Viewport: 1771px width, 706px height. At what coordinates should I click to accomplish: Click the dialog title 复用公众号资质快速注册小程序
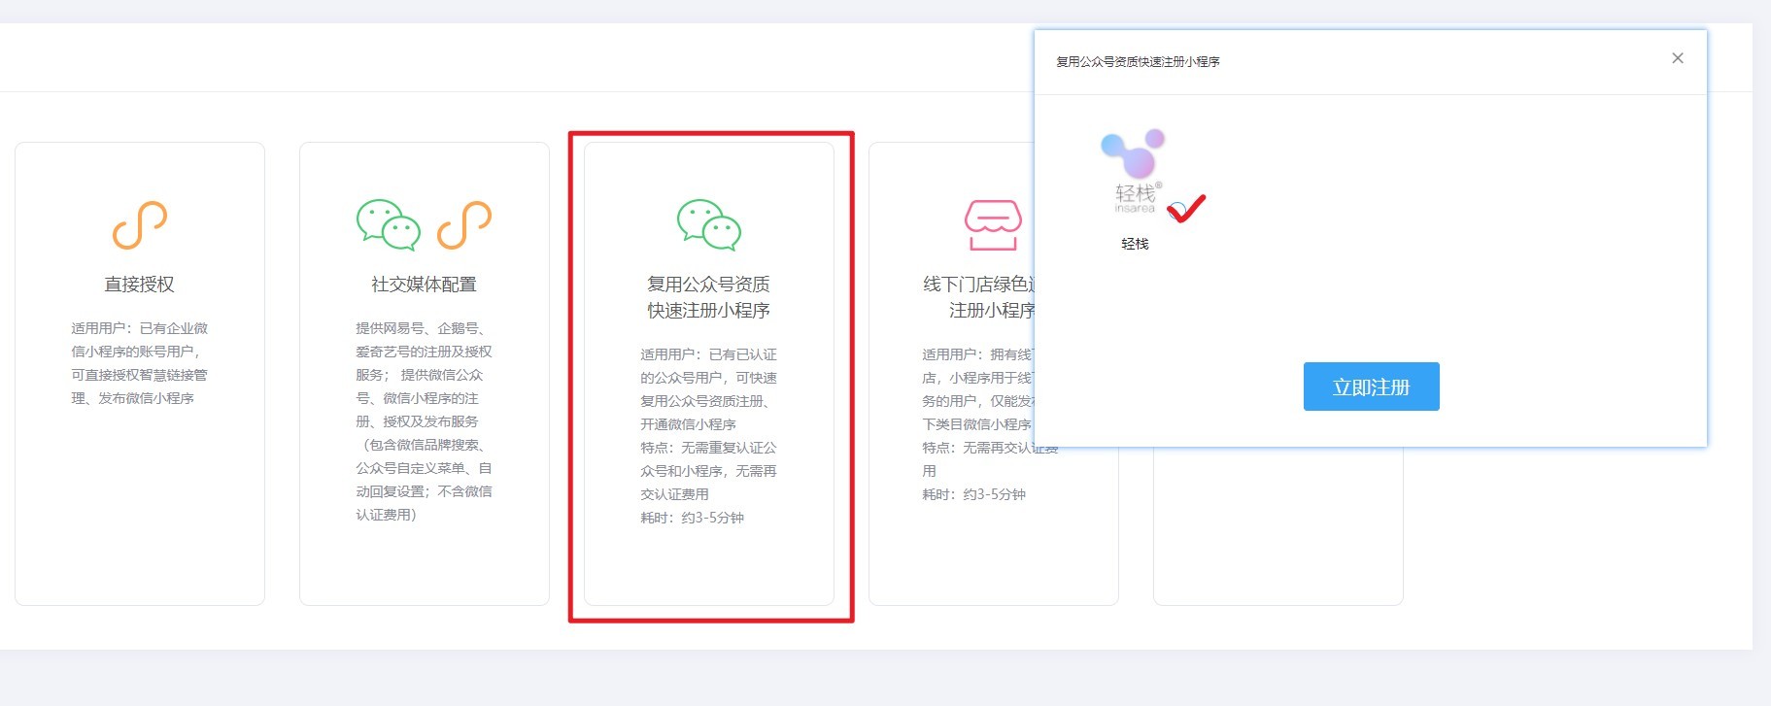click(x=1138, y=61)
